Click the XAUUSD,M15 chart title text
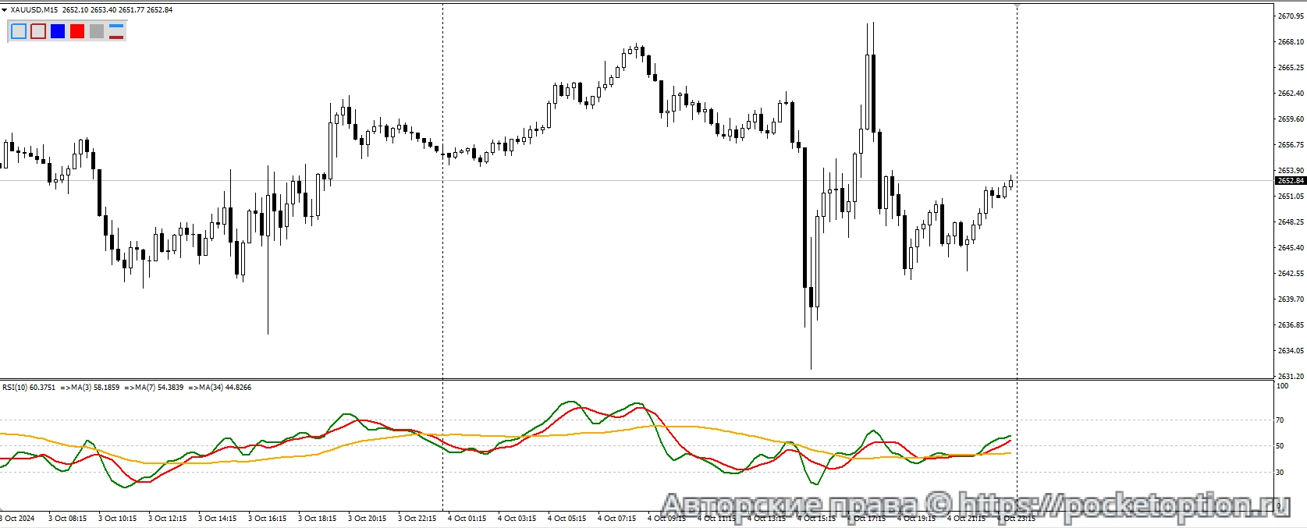This screenshot has height=528, width=1307. pyautogui.click(x=34, y=10)
